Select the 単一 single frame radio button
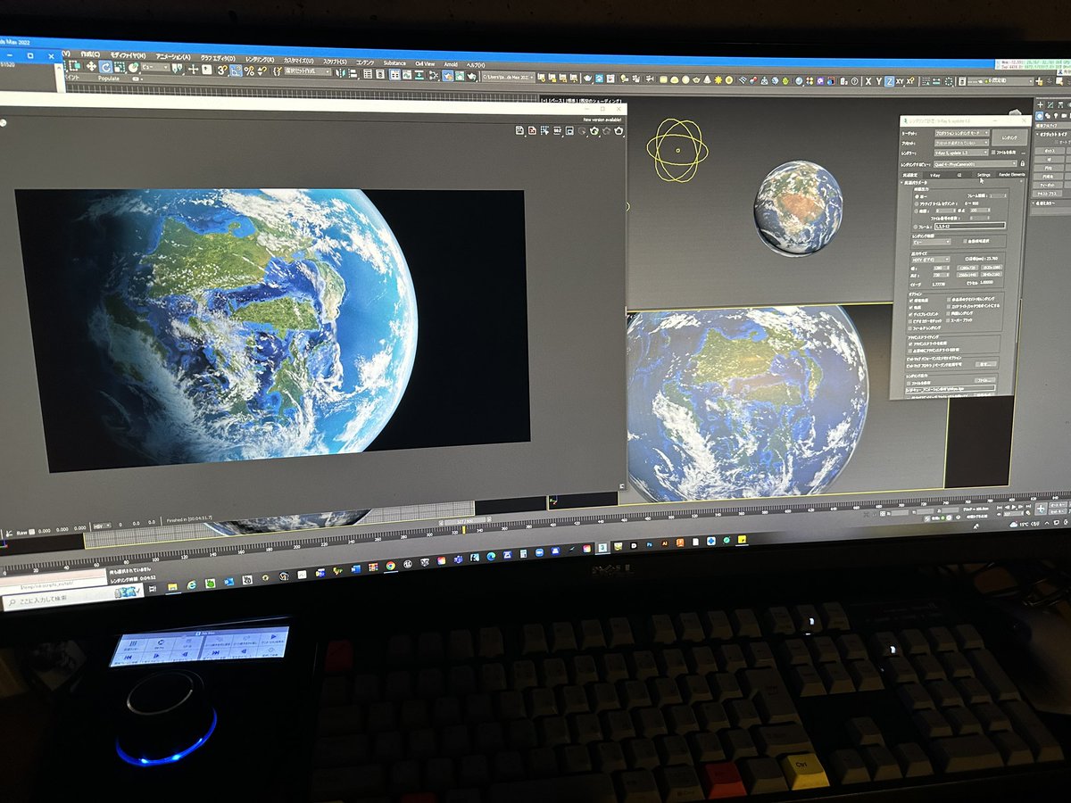The image size is (1071, 803). [917, 196]
